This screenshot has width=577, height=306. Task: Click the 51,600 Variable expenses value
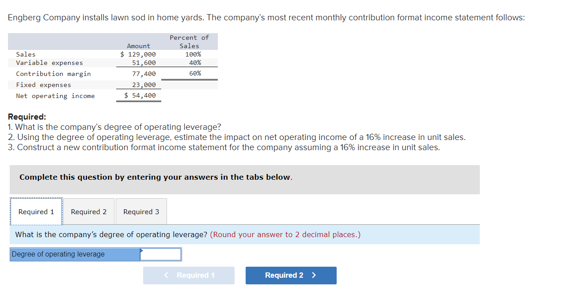point(144,63)
